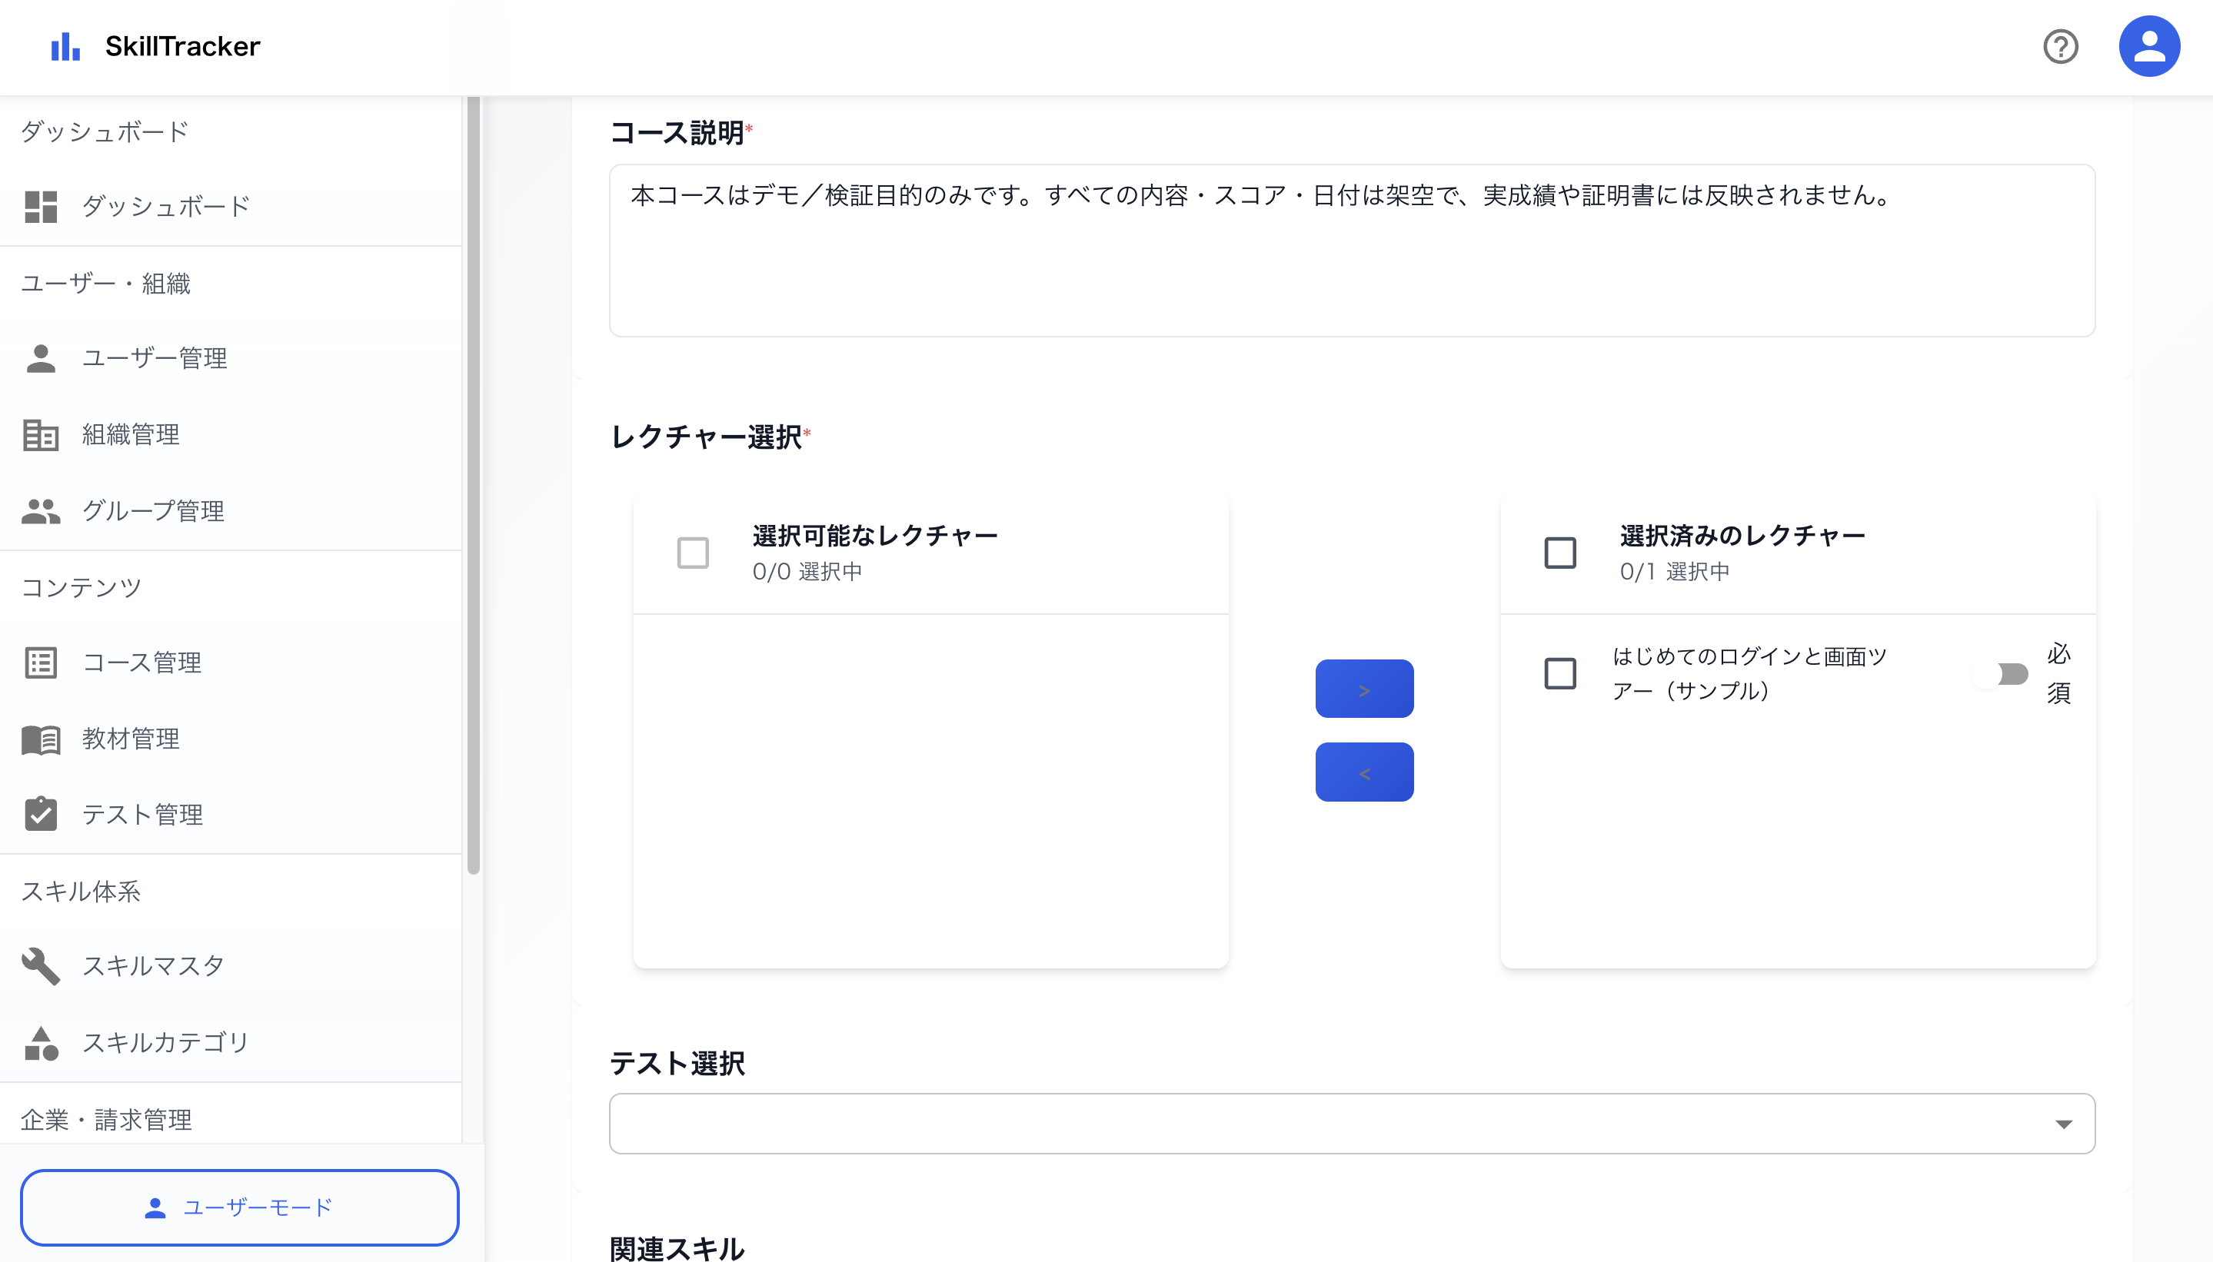
Task: Click the スキルカテゴリ shapes icon
Action: coord(41,1042)
